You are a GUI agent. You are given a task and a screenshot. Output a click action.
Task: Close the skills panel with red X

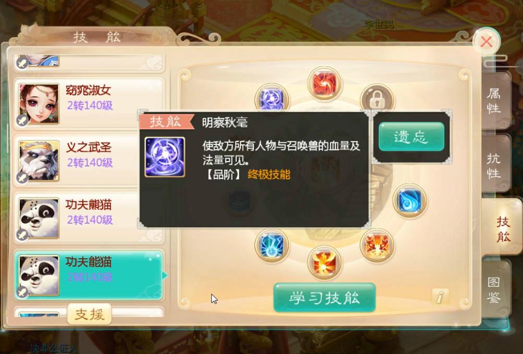pos(486,42)
